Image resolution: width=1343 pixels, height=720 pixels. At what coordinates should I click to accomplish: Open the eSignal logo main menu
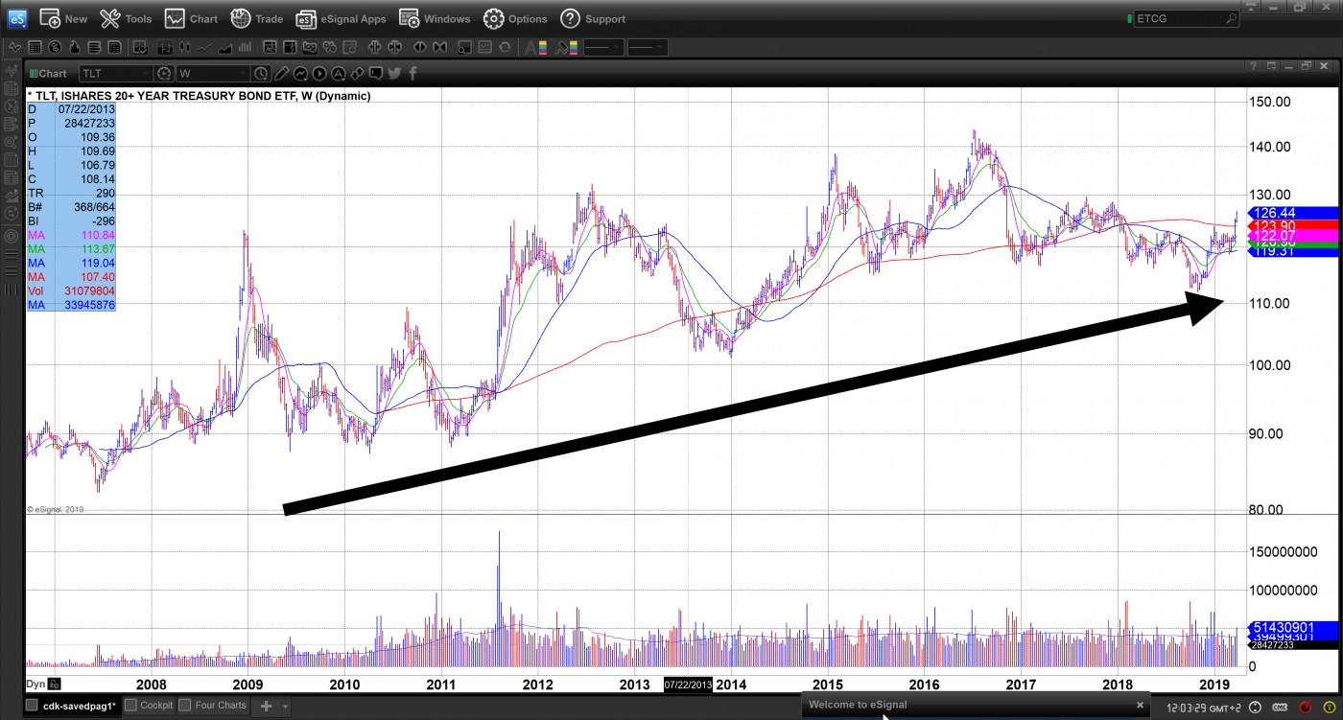[x=16, y=18]
